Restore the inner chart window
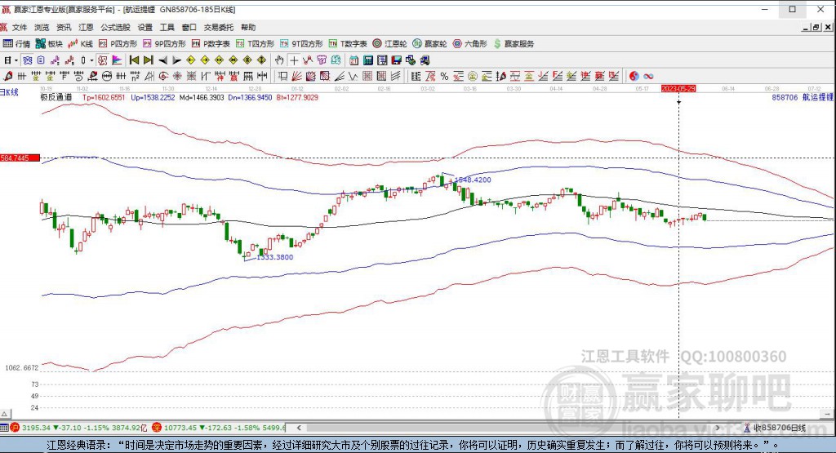The image size is (836, 453). (x=816, y=27)
